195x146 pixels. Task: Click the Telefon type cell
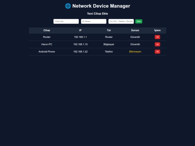tap(109, 52)
